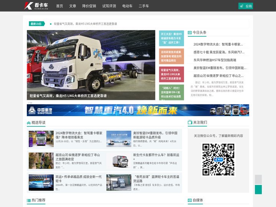Viewport: 276px width, 207px height.
Task: Click the 今日头条 heading text
Action: click(199, 33)
